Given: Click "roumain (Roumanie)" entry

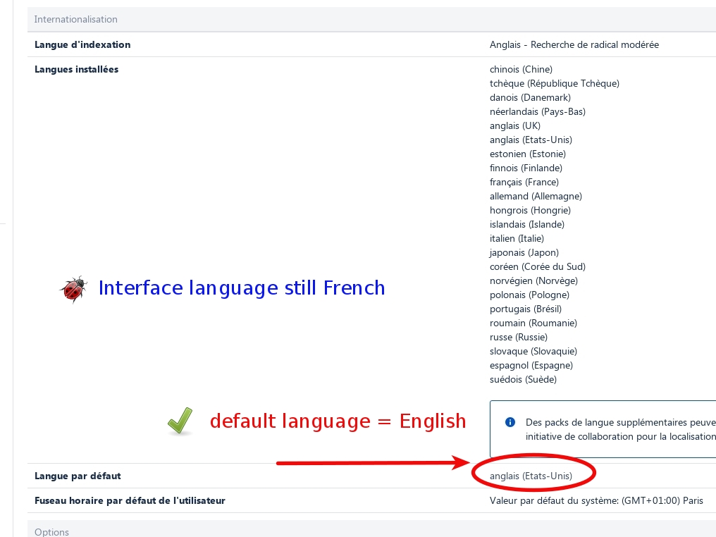Looking at the screenshot, I should [533, 323].
